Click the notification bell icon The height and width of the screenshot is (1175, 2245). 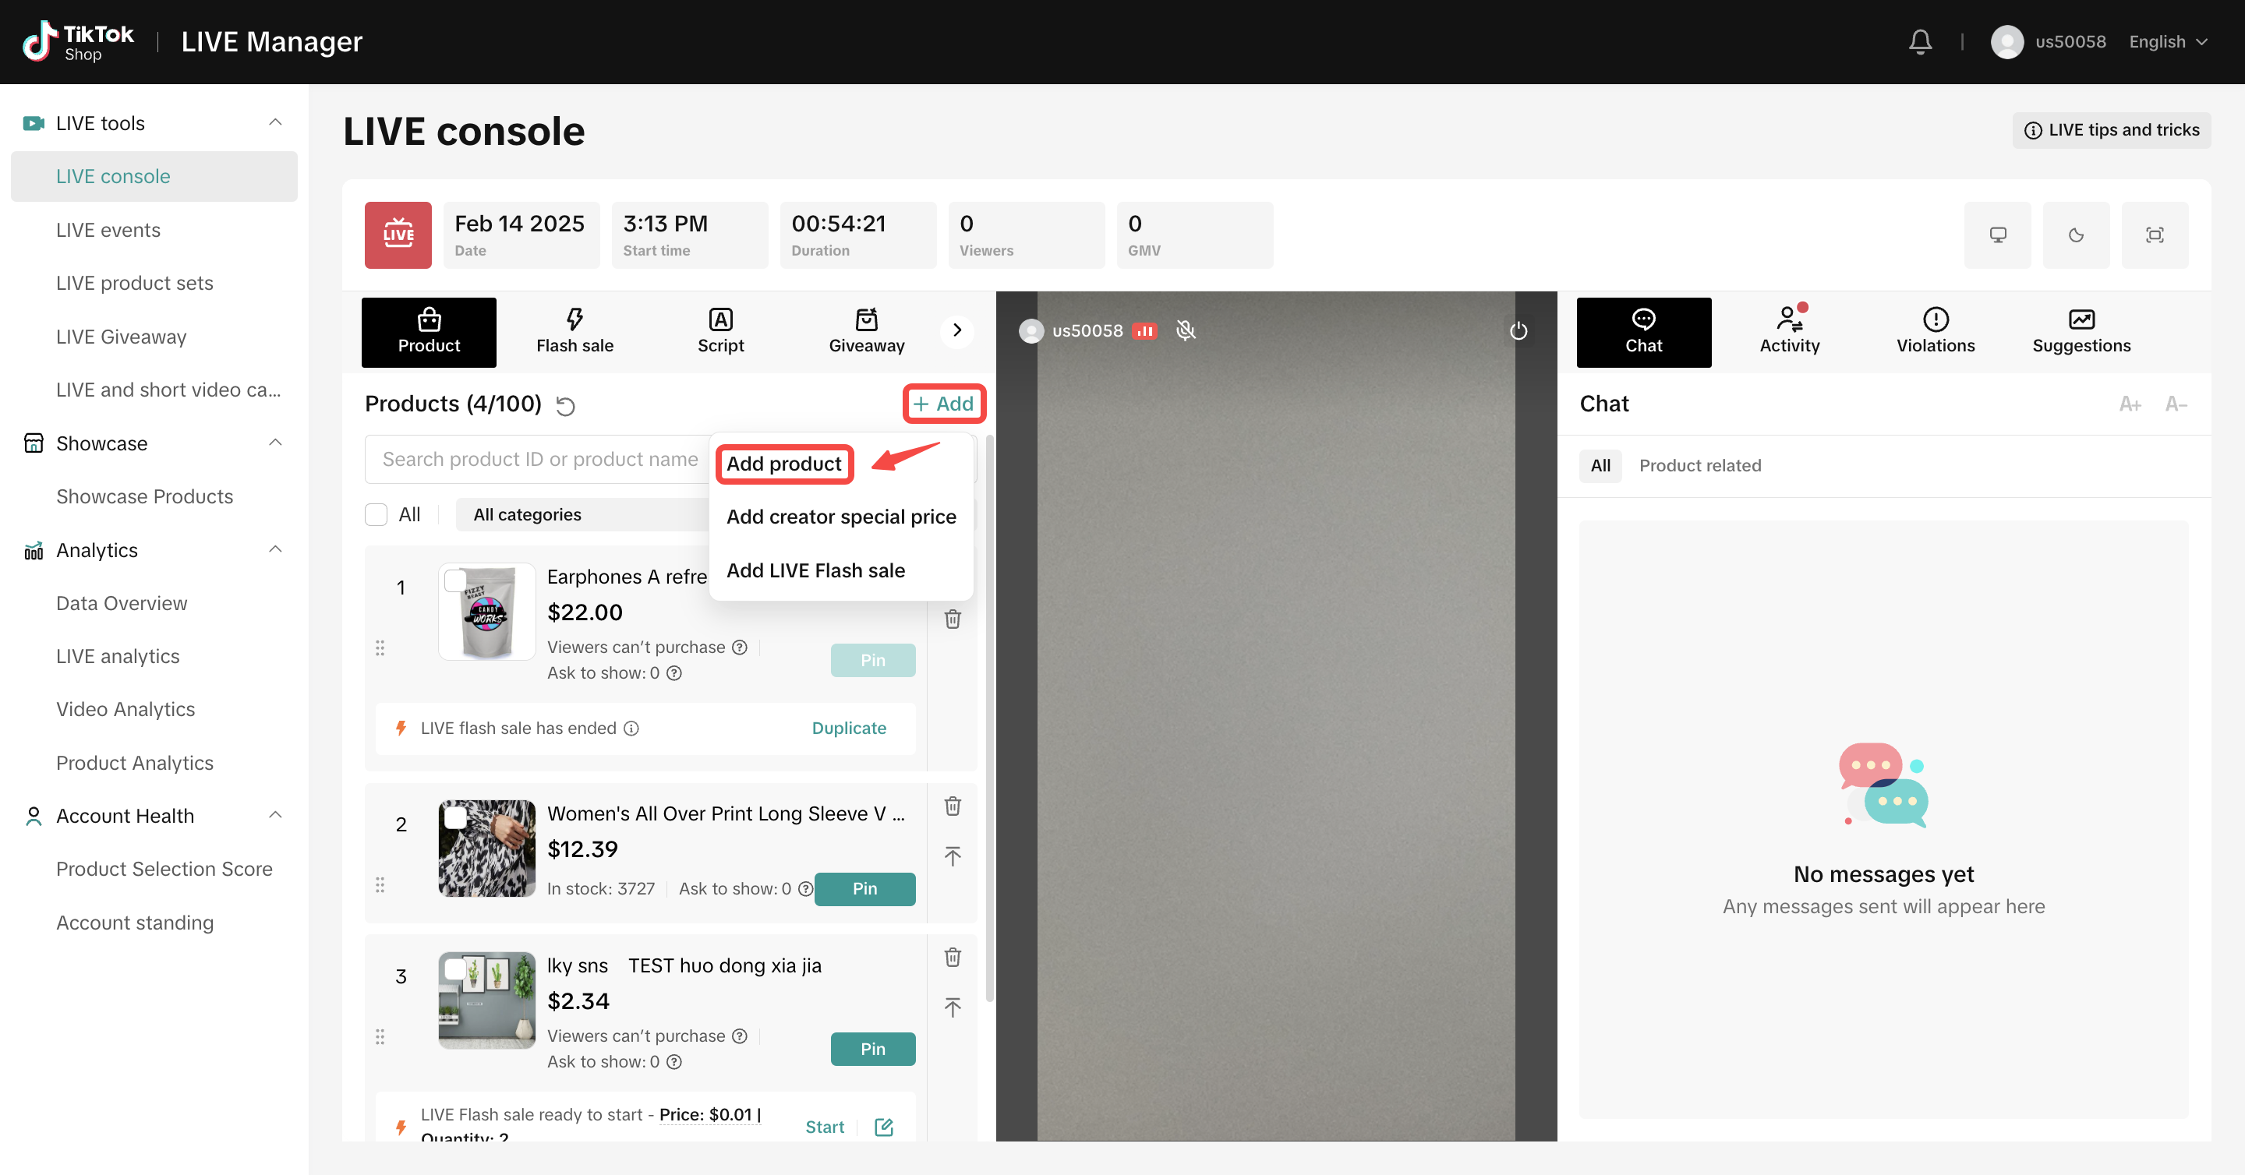click(1920, 42)
